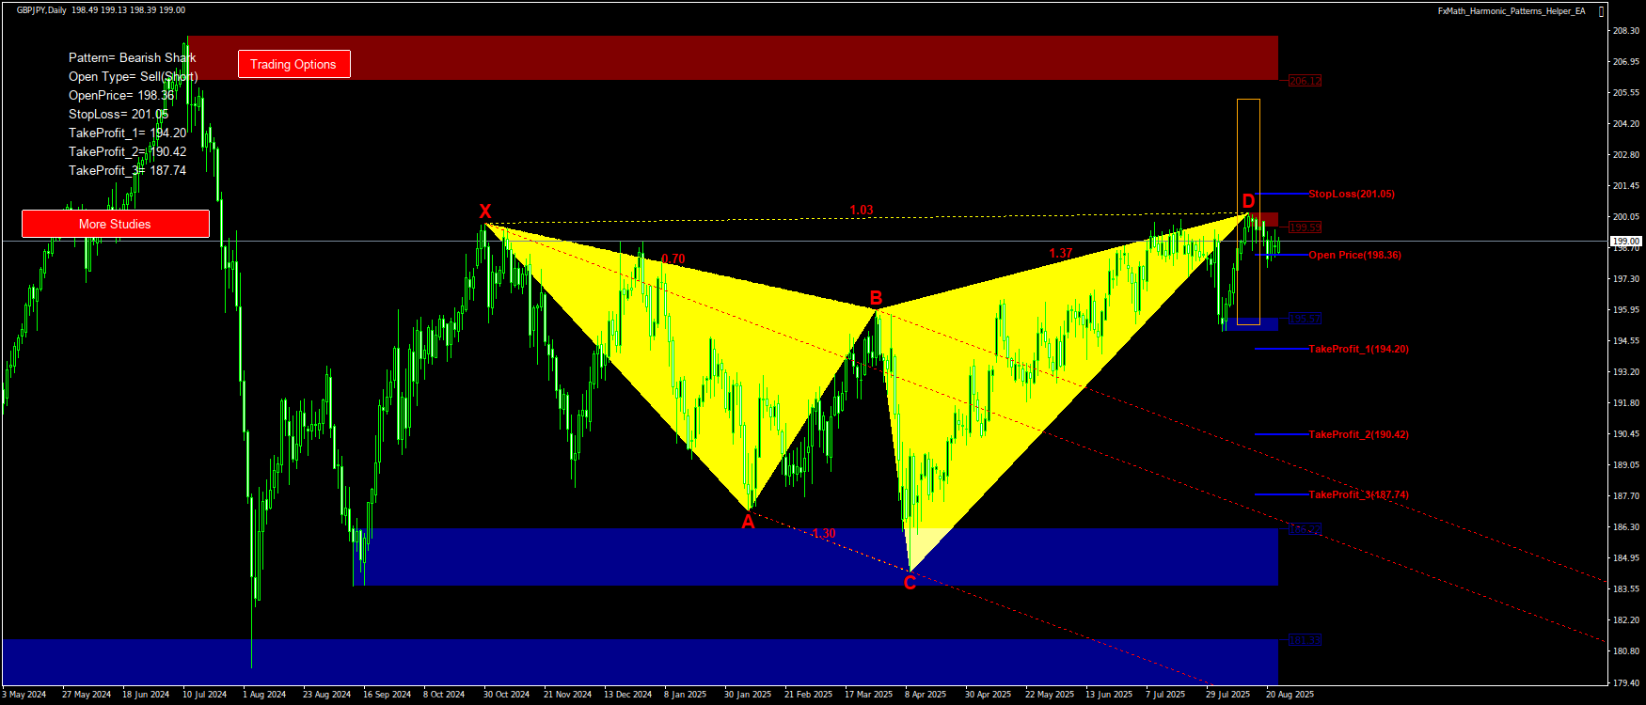The height and width of the screenshot is (705, 1646).
Task: Select the TakeProfit_1(194.20) label
Action: [1358, 349]
